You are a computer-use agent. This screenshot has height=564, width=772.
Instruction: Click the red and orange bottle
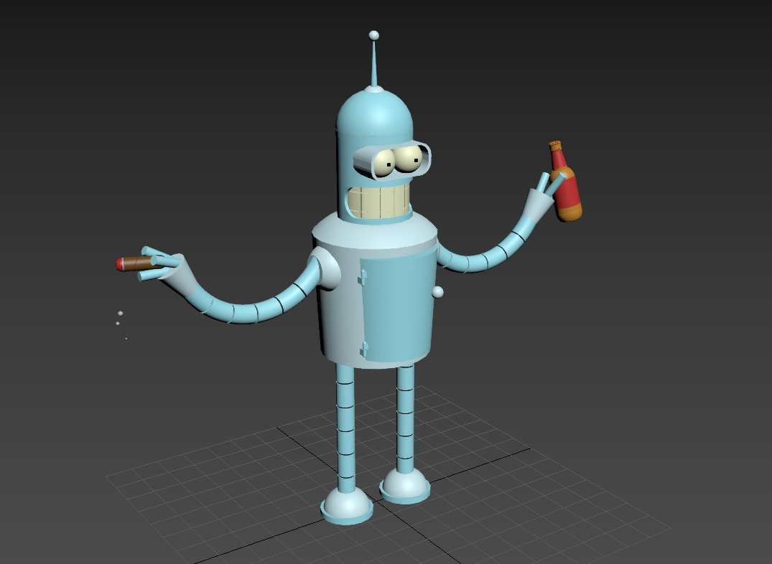[x=565, y=181]
